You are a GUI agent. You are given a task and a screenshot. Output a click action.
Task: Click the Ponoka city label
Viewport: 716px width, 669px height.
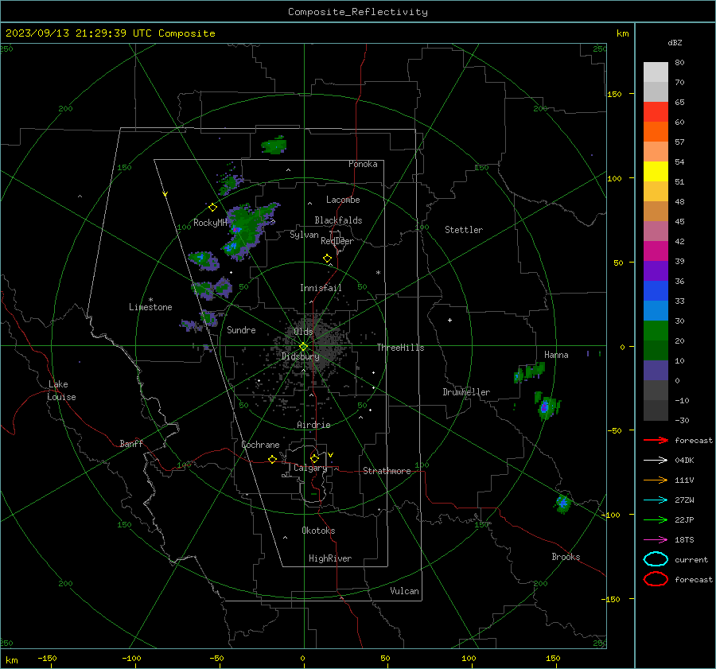tap(363, 164)
